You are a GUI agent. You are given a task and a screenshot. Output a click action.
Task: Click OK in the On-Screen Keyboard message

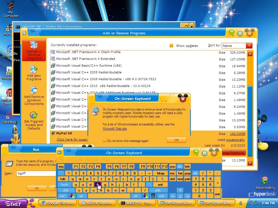click(x=176, y=140)
